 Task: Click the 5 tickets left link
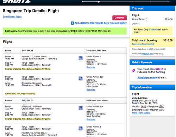(x=153, y=30)
